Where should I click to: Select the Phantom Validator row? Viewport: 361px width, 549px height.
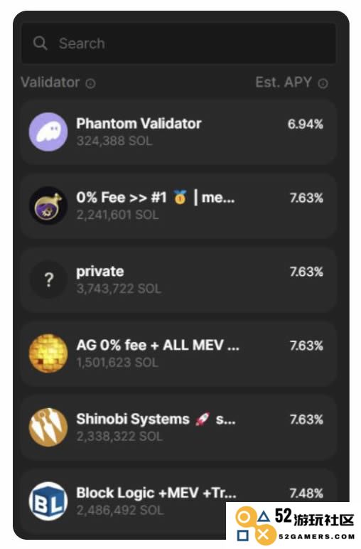click(178, 132)
